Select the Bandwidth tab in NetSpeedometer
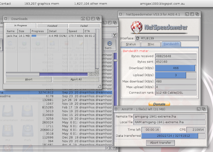This screenshot has width=213, height=152. 171,44
